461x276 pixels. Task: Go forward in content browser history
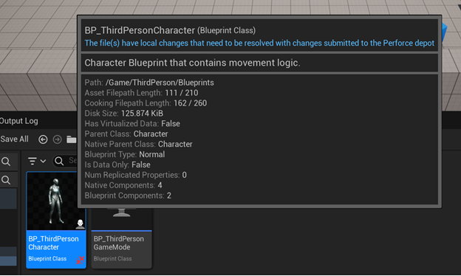(57, 139)
